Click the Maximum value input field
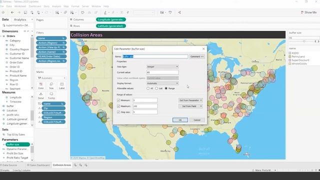 tap(145, 106)
